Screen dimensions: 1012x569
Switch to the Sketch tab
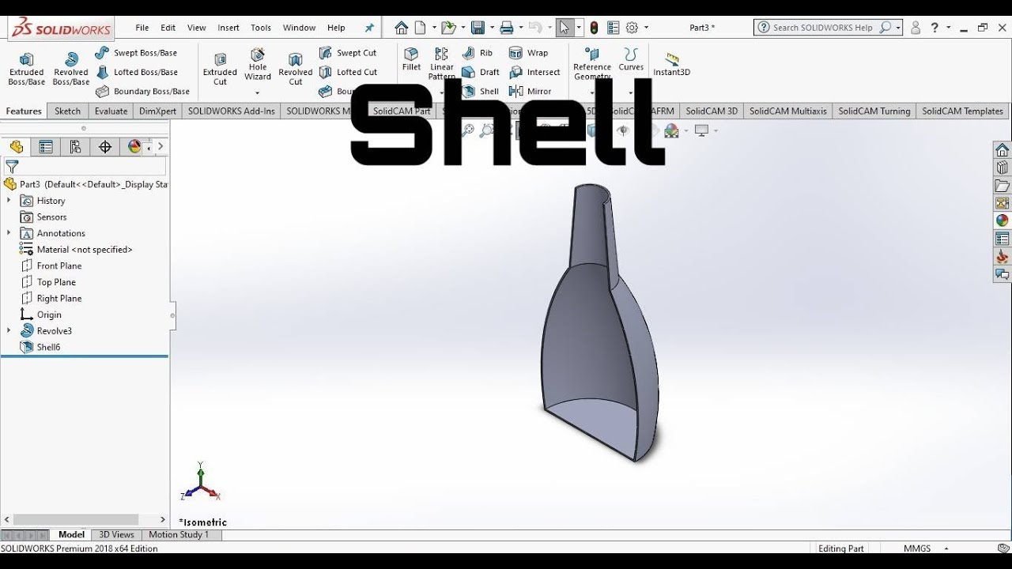coord(68,111)
